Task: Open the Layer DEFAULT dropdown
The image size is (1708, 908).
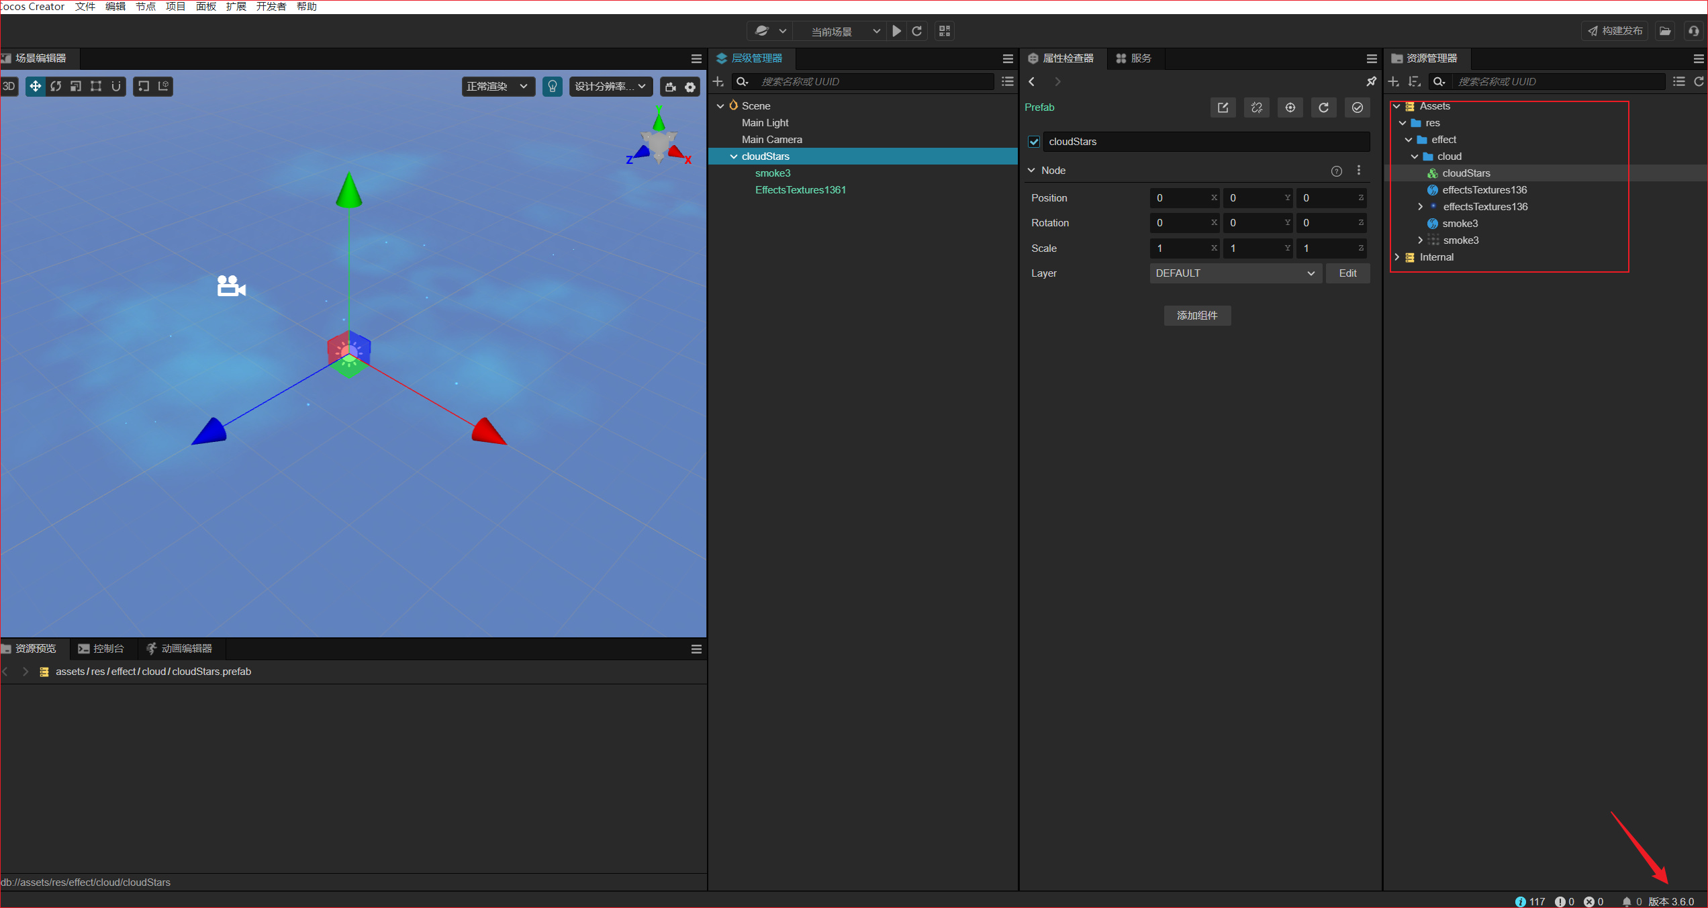Action: pyautogui.click(x=1235, y=273)
